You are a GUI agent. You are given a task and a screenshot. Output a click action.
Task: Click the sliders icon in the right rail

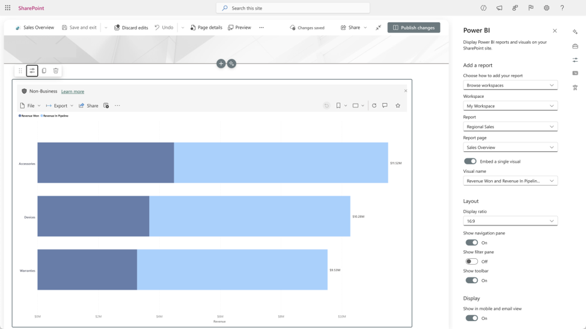(x=575, y=60)
